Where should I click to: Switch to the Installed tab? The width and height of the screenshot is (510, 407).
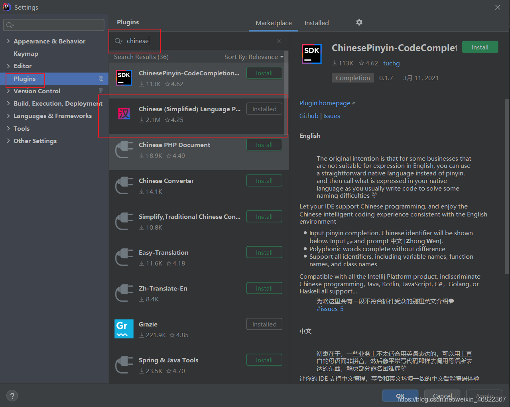coord(317,23)
